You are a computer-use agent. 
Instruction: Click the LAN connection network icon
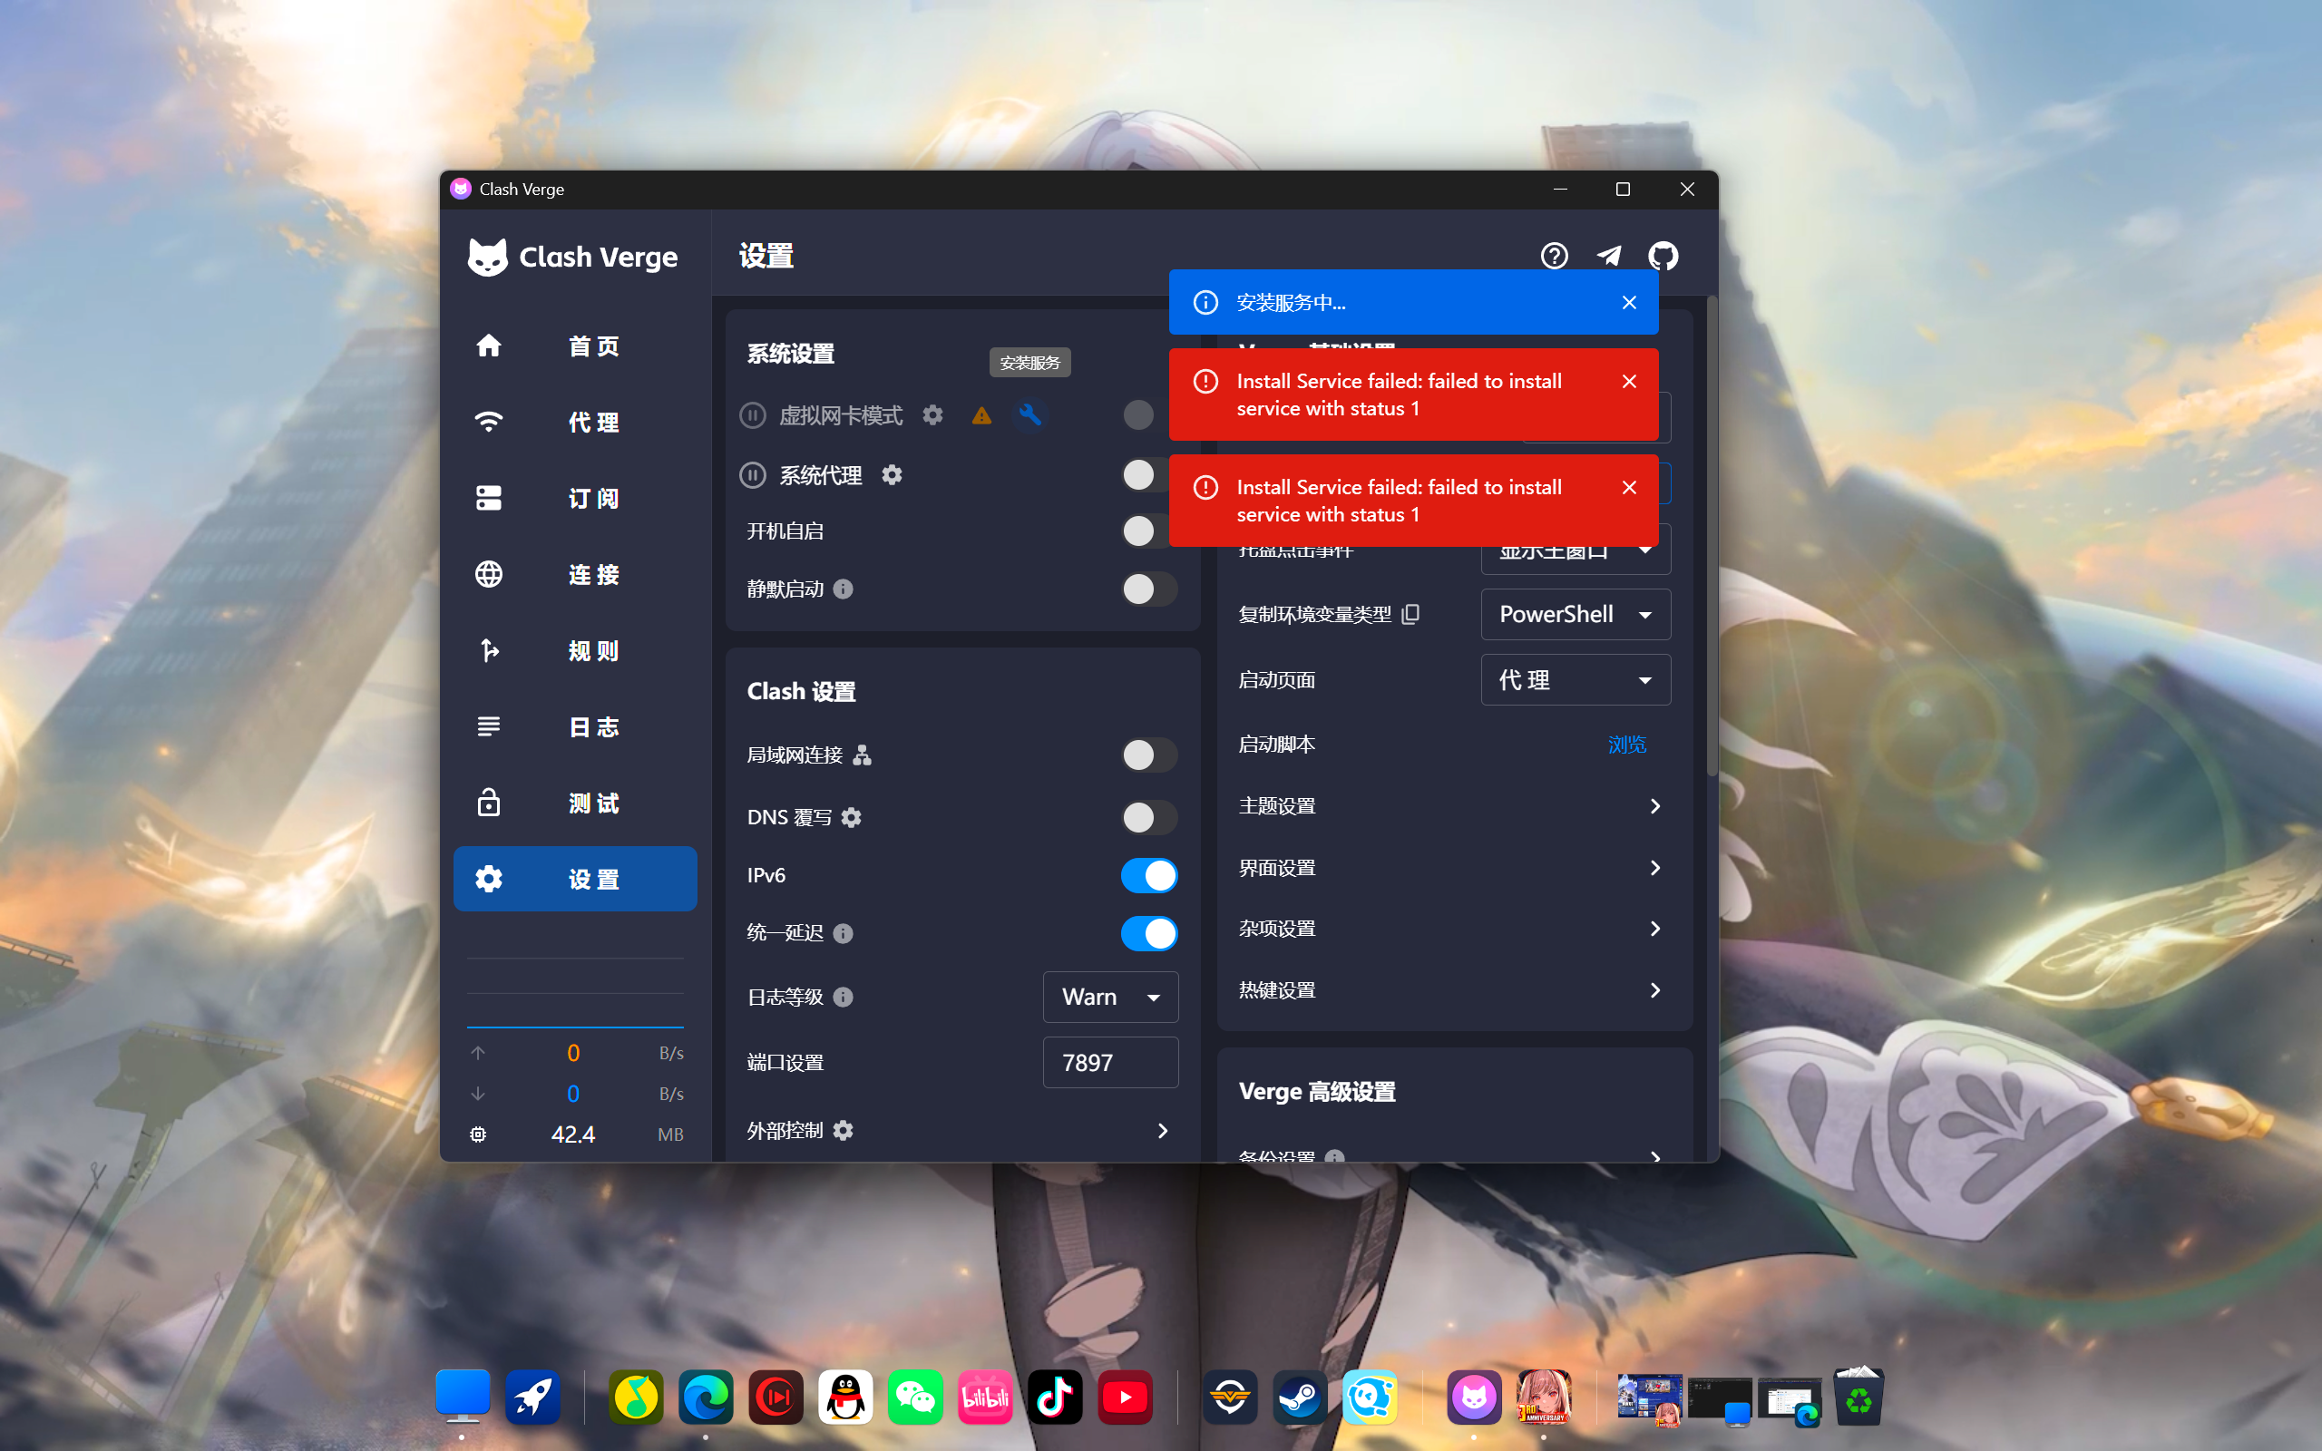863,755
